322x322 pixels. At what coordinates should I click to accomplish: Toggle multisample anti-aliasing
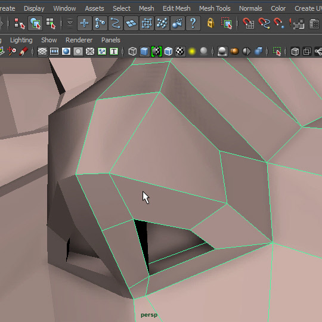point(246,51)
